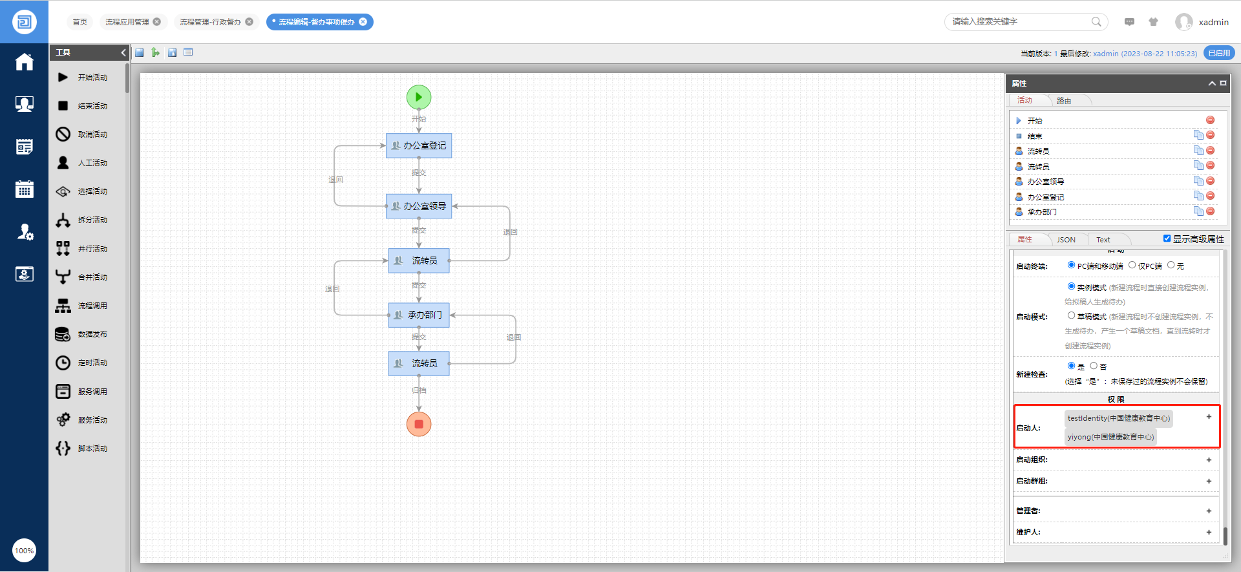Choose the 草稿模式 startup mode radio
This screenshot has width=1241, height=572.
(x=1071, y=315)
